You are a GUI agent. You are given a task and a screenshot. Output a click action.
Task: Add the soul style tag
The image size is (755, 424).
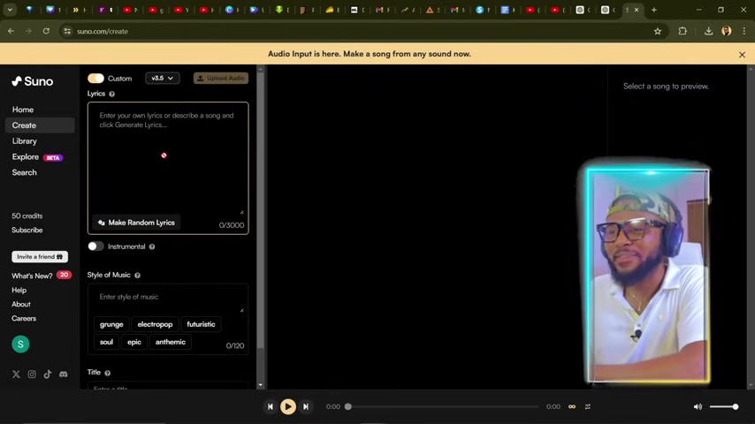pyautogui.click(x=106, y=342)
